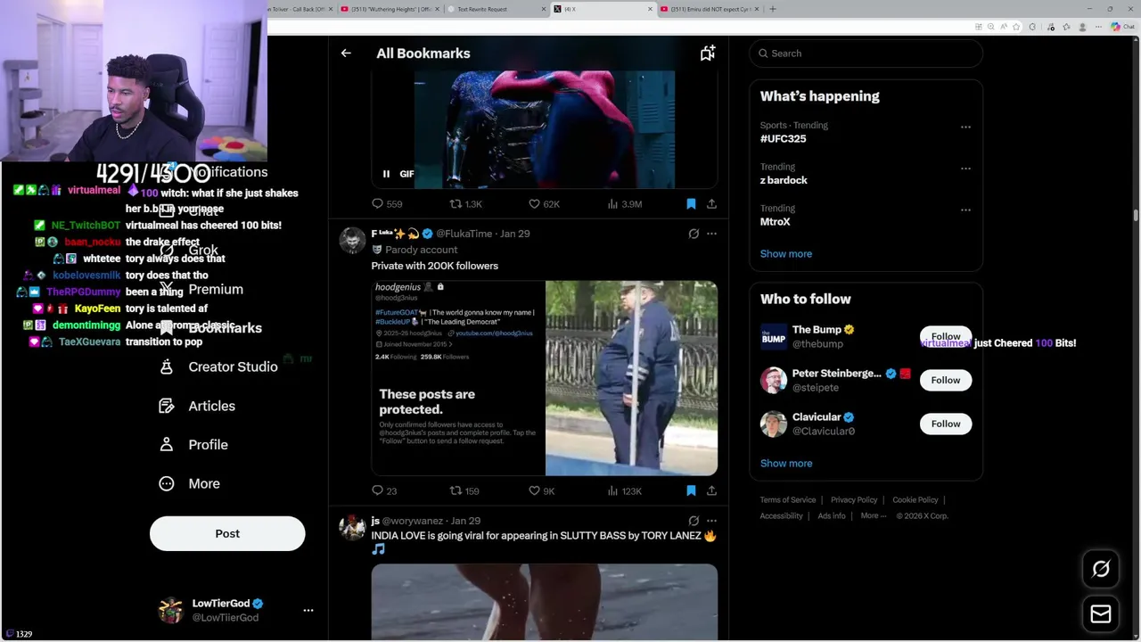
Task: Open the protected posts screenshot image
Action: tap(457, 378)
